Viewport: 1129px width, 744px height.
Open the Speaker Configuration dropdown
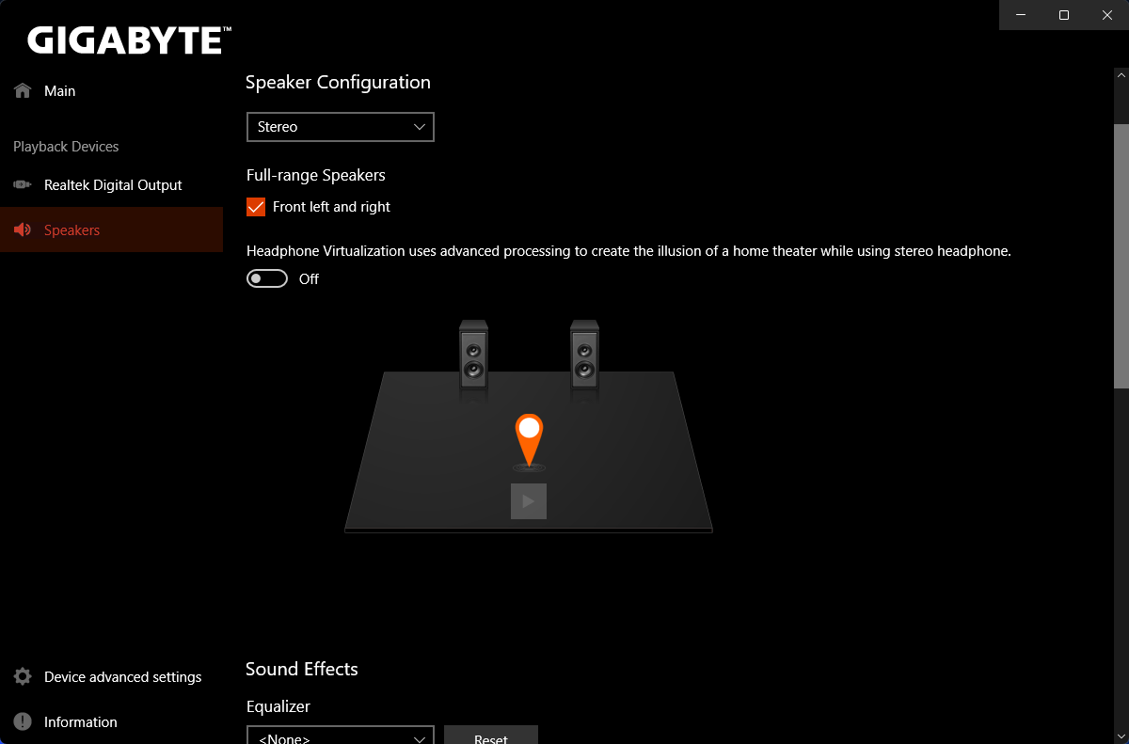pos(340,126)
